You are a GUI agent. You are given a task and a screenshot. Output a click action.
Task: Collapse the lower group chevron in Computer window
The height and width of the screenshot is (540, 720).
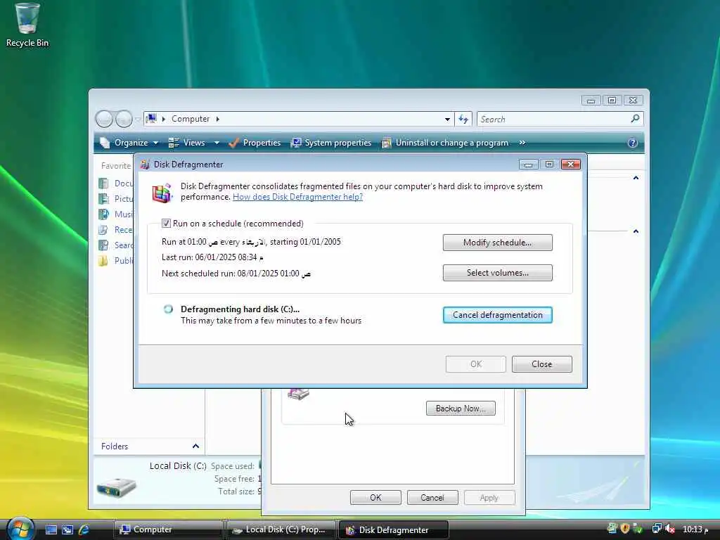tap(636, 231)
